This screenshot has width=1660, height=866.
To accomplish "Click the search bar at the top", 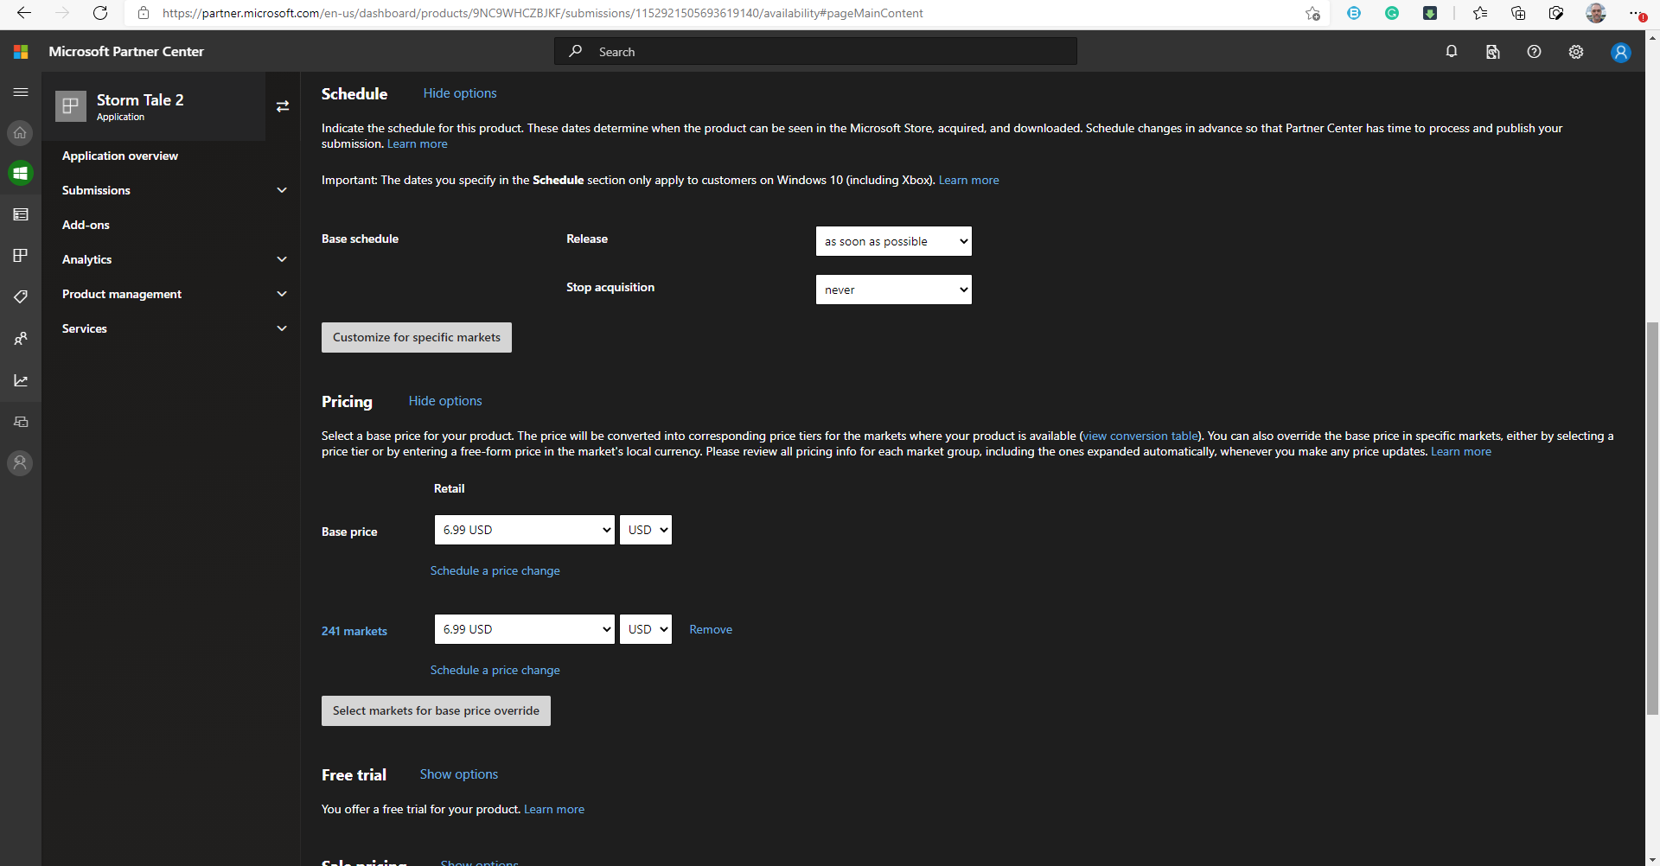I will pyautogui.click(x=814, y=51).
